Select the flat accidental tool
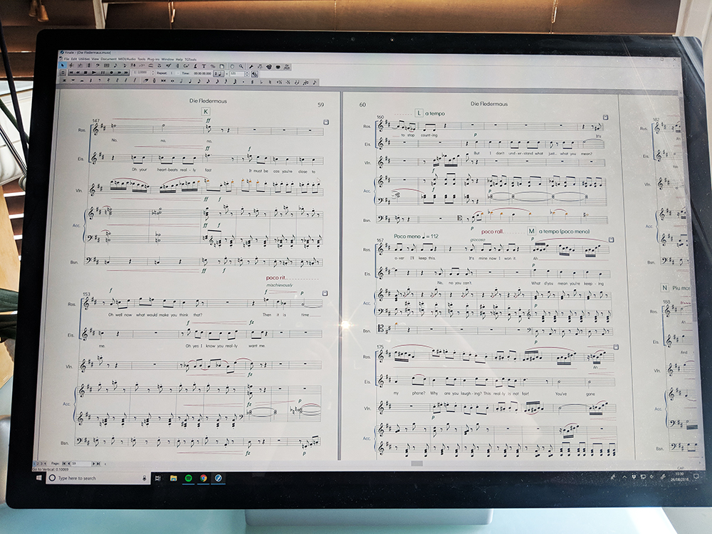 (x=261, y=82)
